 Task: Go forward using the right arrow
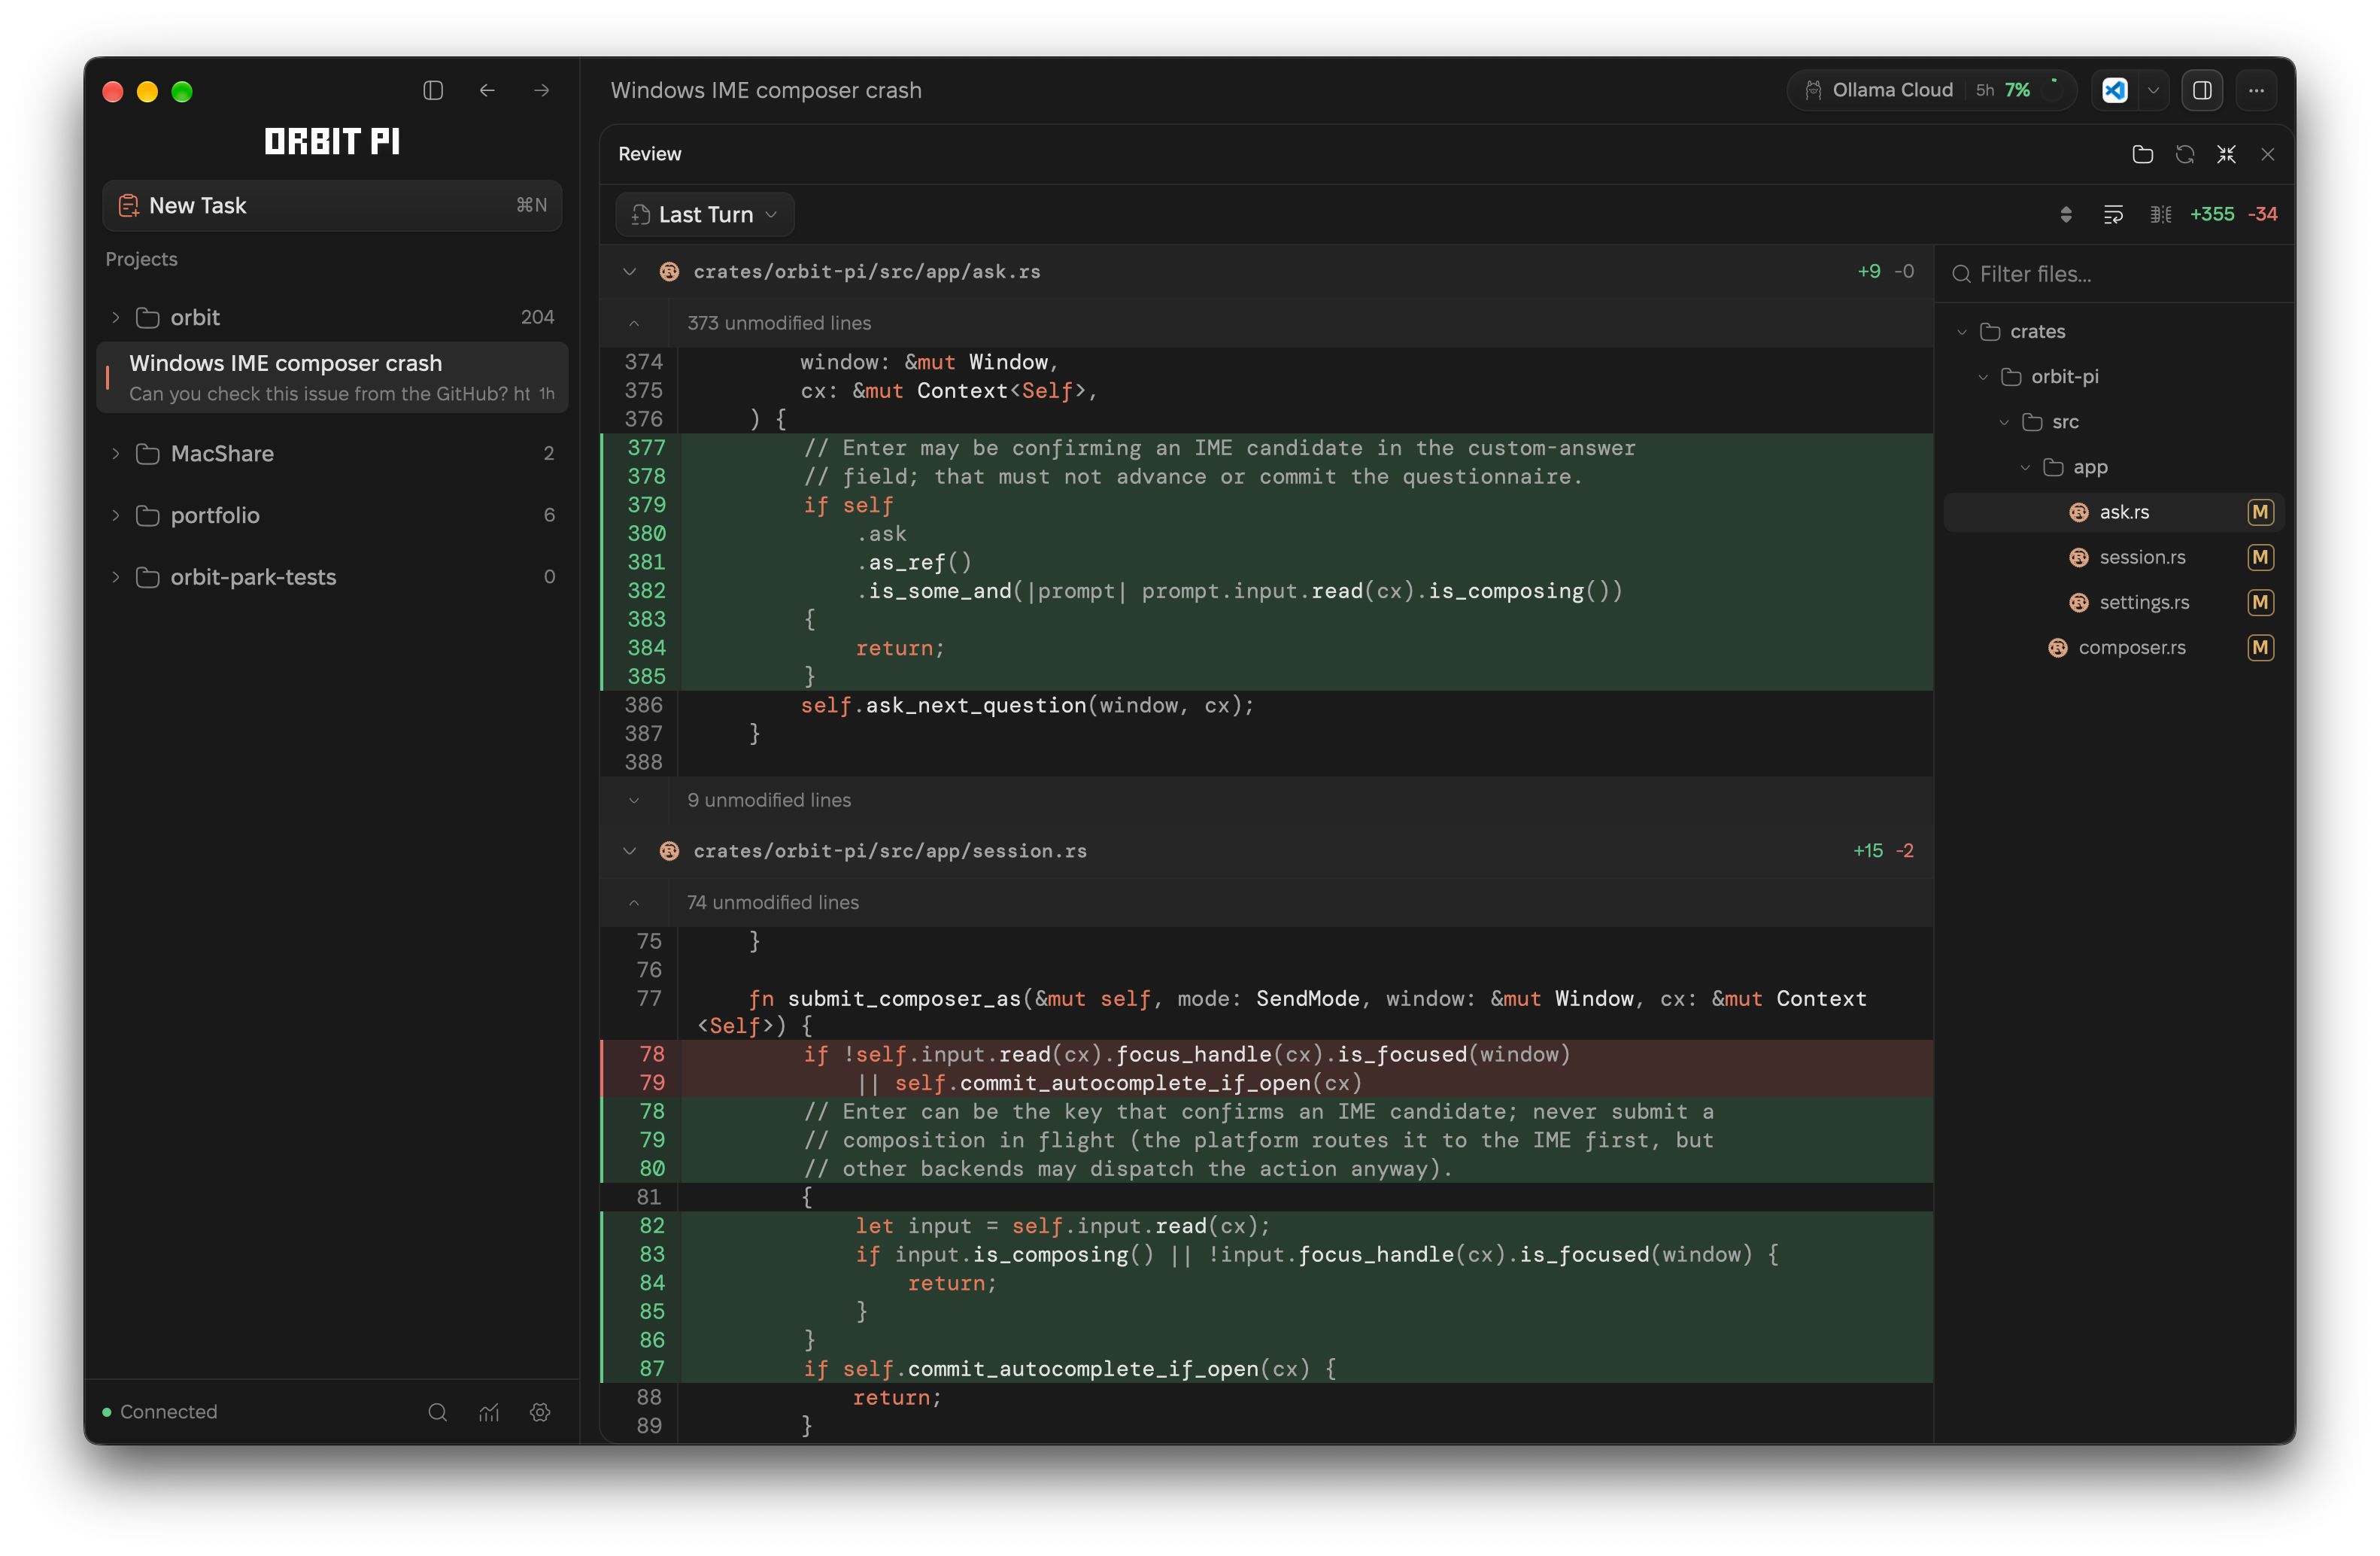[x=542, y=90]
